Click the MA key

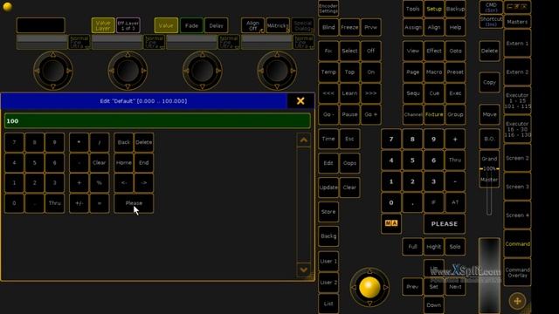click(391, 223)
